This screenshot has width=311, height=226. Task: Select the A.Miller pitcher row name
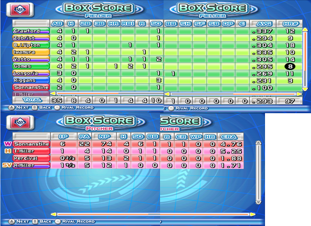pos(32,165)
